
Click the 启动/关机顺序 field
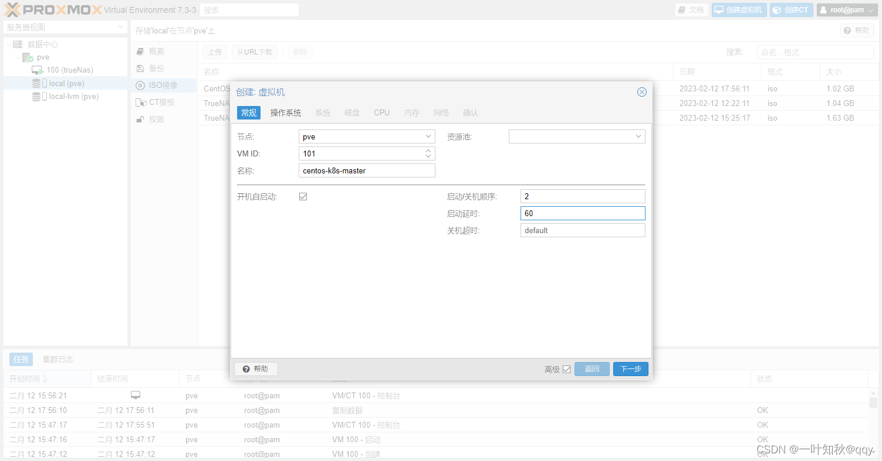point(583,196)
